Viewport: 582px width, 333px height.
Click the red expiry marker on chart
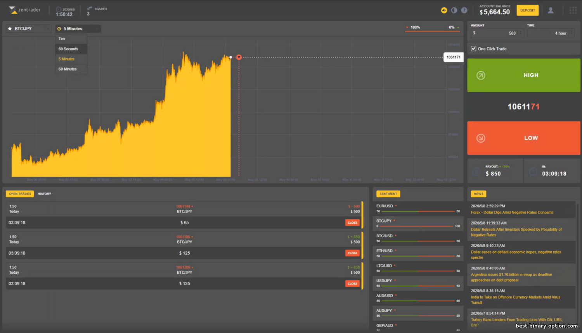239,57
